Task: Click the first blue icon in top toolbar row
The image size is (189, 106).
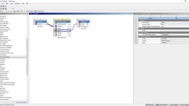Action: pyautogui.click(x=1, y=6)
